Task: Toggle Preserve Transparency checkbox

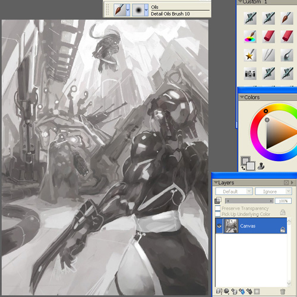Action: [x=218, y=208]
